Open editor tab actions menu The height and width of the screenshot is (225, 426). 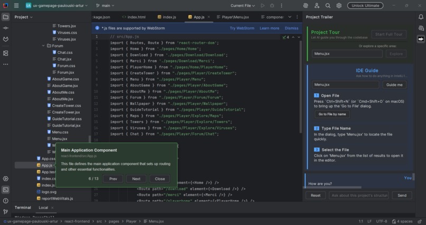click(297, 17)
